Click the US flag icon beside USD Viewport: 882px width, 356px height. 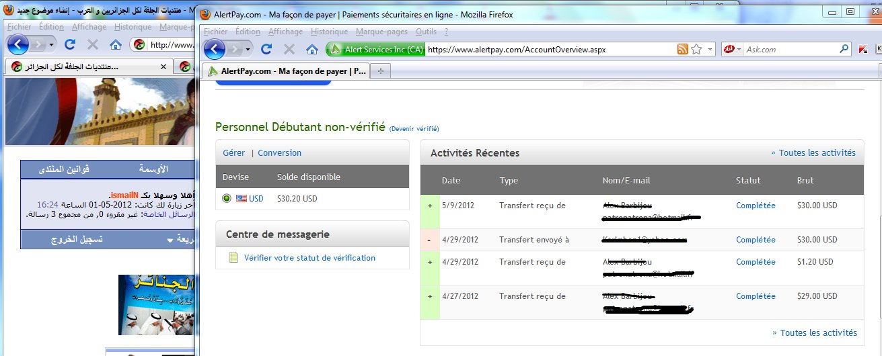point(241,198)
